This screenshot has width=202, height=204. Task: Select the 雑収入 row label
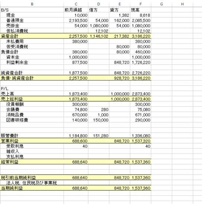click(x=32, y=151)
